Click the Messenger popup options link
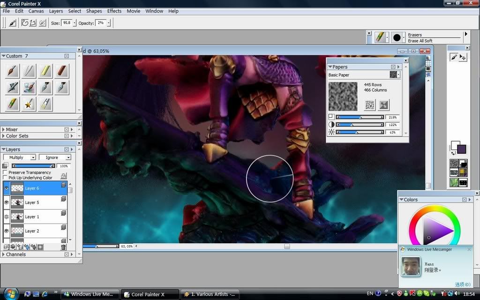Viewport: 480px width, 300px height. point(463,285)
